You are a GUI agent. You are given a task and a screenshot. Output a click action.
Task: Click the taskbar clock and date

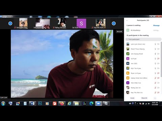coord(155,104)
